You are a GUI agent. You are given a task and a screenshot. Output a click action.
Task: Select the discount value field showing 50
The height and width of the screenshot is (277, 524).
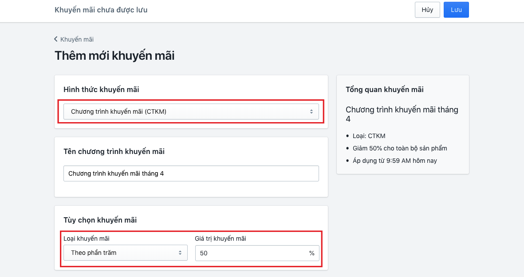(248, 253)
